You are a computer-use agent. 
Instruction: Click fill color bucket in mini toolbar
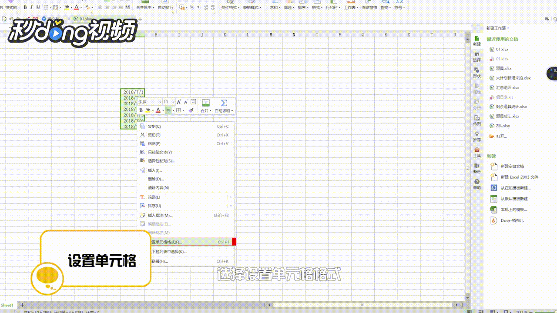[x=148, y=110]
